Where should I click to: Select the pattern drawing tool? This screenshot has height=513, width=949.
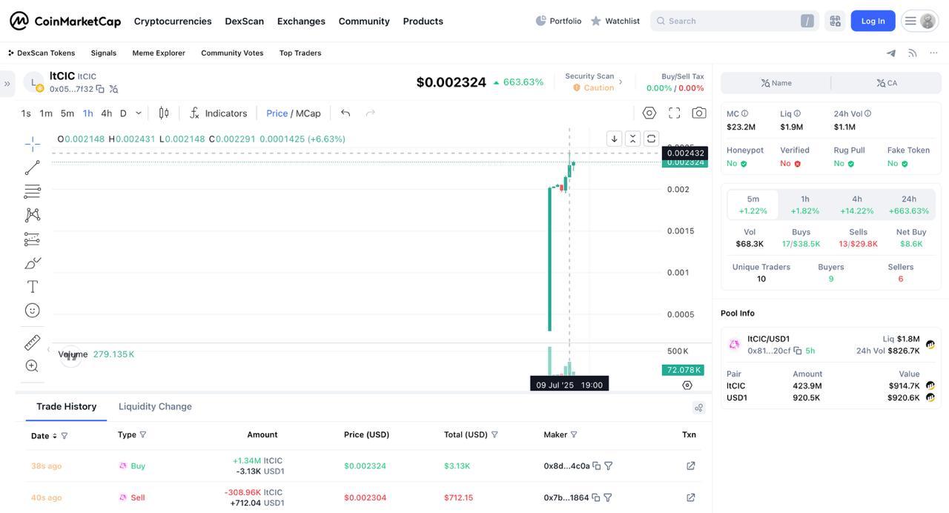[x=33, y=215]
